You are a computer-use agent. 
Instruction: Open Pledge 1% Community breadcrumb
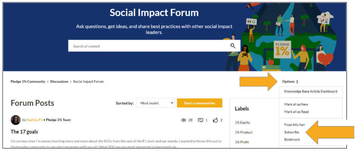click(28, 82)
